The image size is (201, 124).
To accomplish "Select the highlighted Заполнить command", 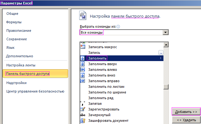I will 122,58.
